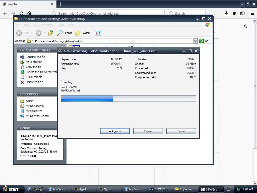Image resolution: width=257 pixels, height=193 pixels.
Task: Click the Explorer window folder title icon
Action: pos(16,19)
